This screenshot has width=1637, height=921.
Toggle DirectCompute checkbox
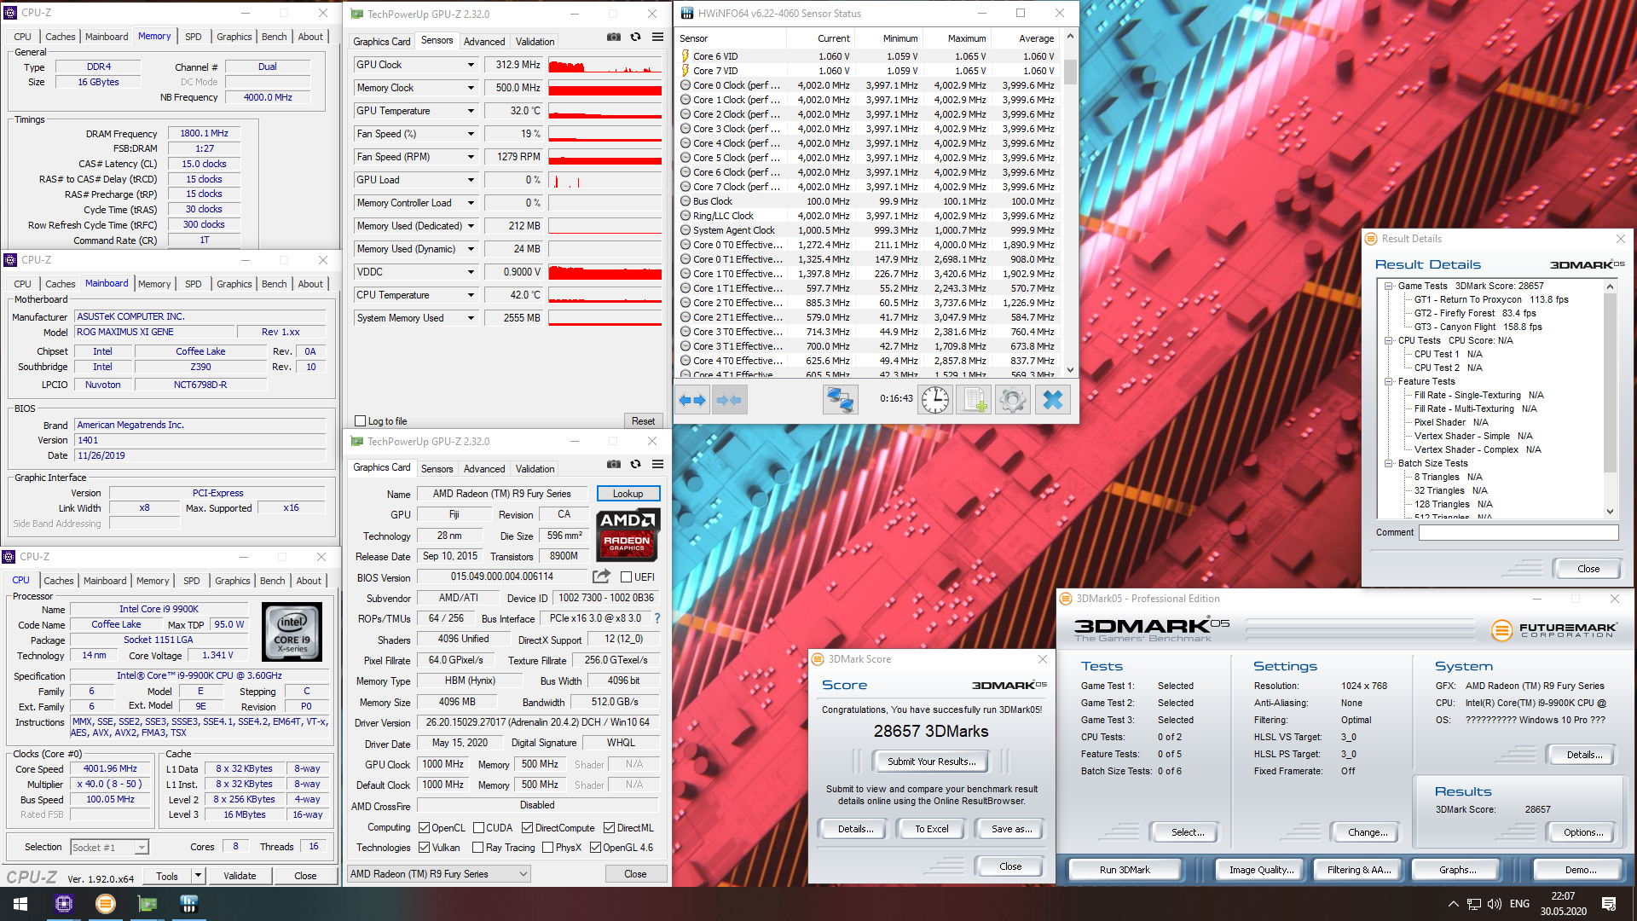[528, 828]
